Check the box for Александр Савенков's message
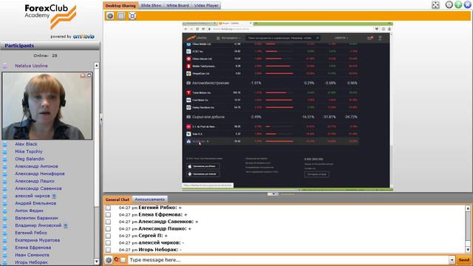Screen dimensions: 473x266 (x=108, y=222)
